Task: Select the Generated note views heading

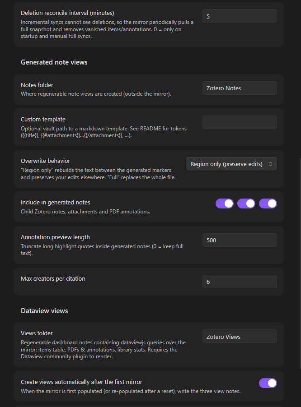Action: pos(54,62)
